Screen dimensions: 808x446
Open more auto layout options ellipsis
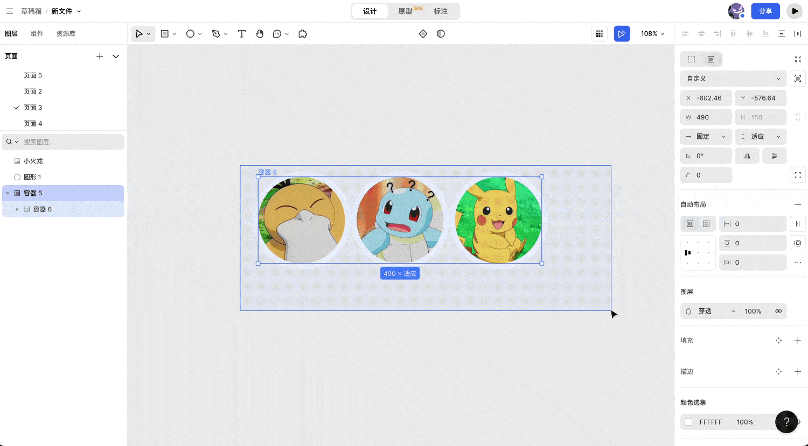[x=798, y=263]
